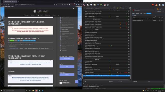Collapse the Conflict Resolution separator
165x92 pixels.
point(84,20)
